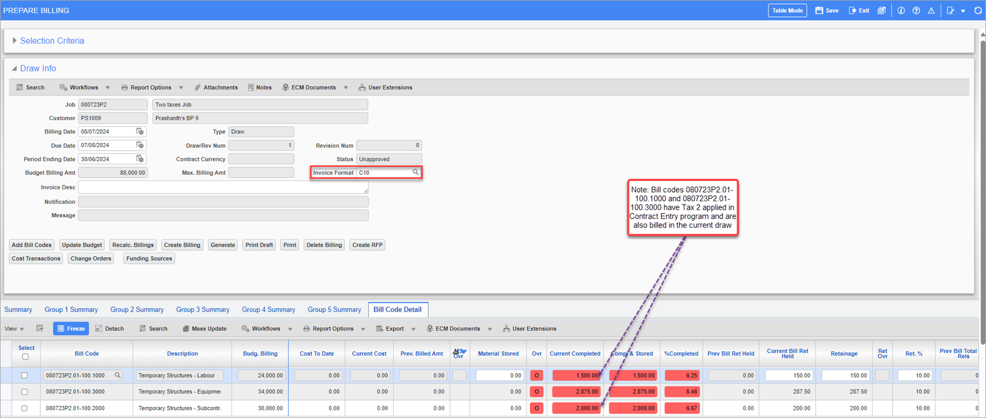
Task: Switch to Group 1 Summary tab
Action: tap(71, 310)
